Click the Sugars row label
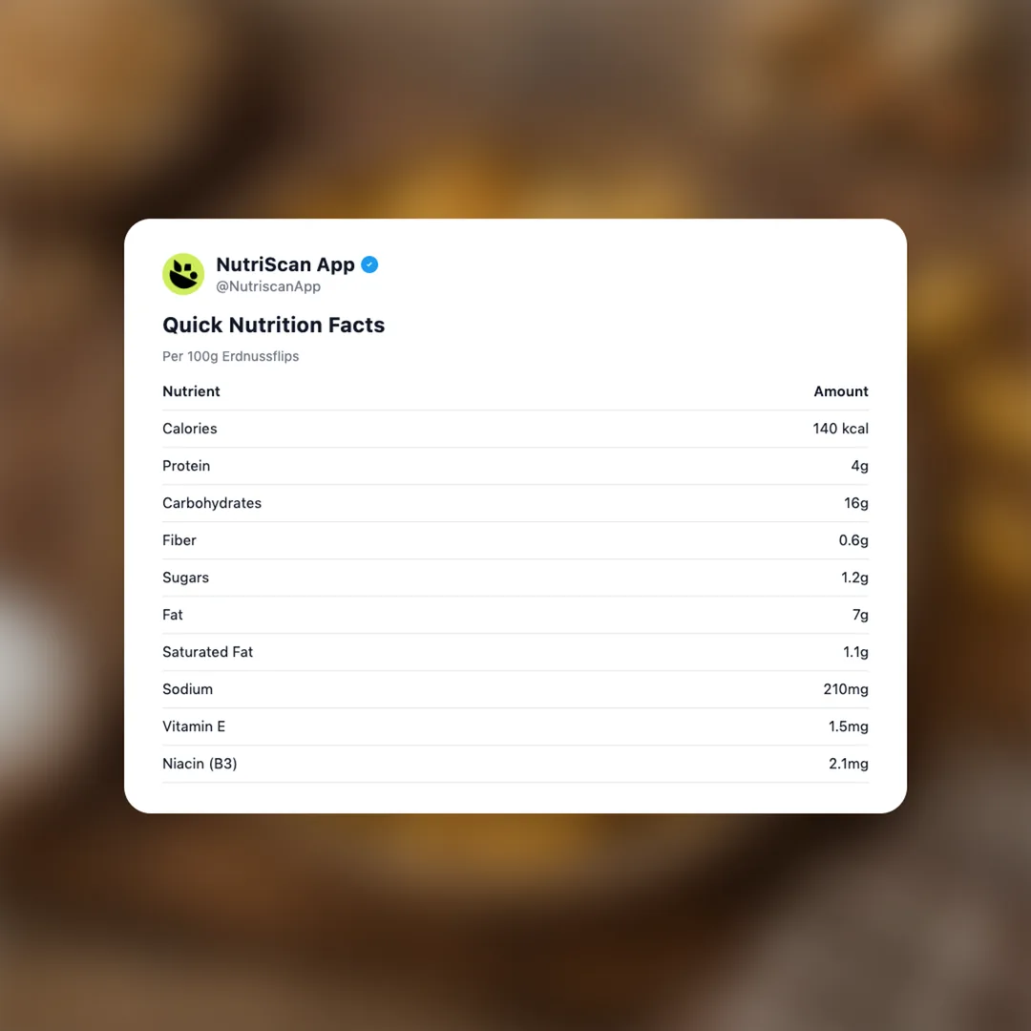This screenshot has width=1031, height=1031. tap(185, 578)
